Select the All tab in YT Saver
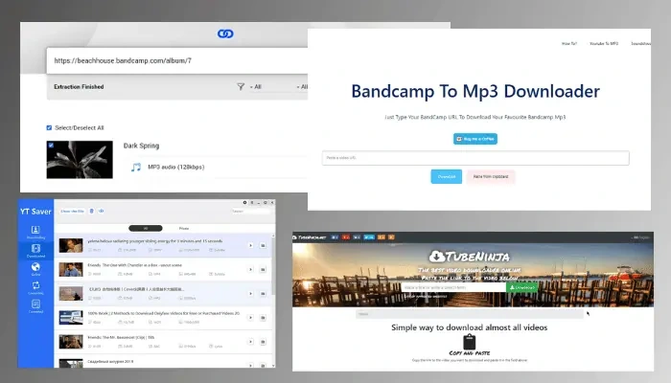Image resolution: width=671 pixels, height=383 pixels. (146, 228)
